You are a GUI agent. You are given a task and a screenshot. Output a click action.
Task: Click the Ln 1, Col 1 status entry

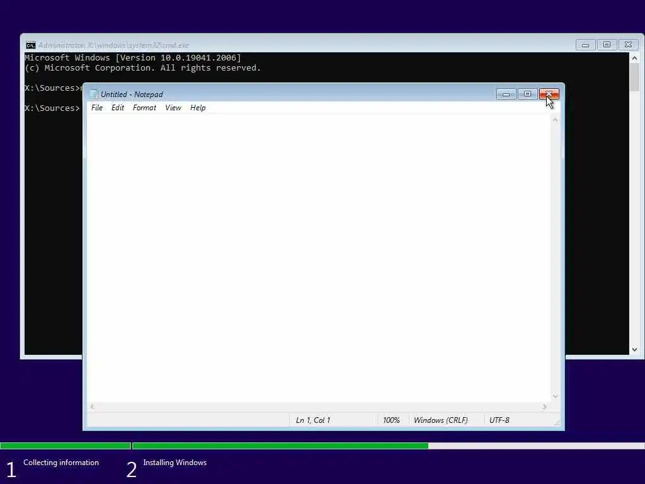point(312,420)
